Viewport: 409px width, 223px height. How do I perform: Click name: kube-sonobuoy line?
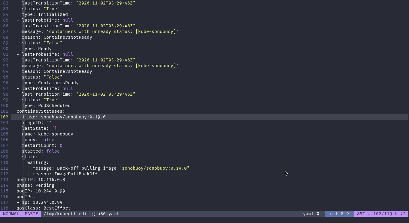47,134
